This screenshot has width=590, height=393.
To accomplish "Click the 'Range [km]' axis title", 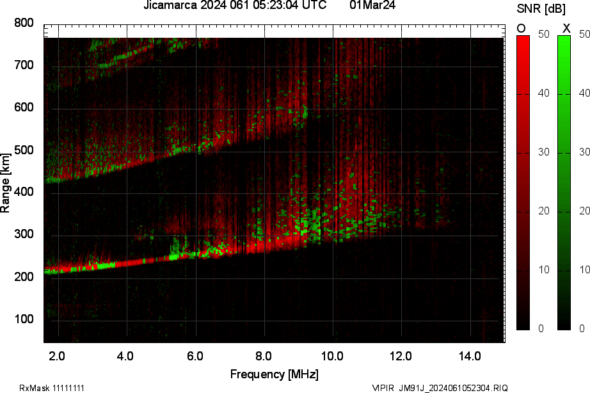I will (x=5, y=183).
